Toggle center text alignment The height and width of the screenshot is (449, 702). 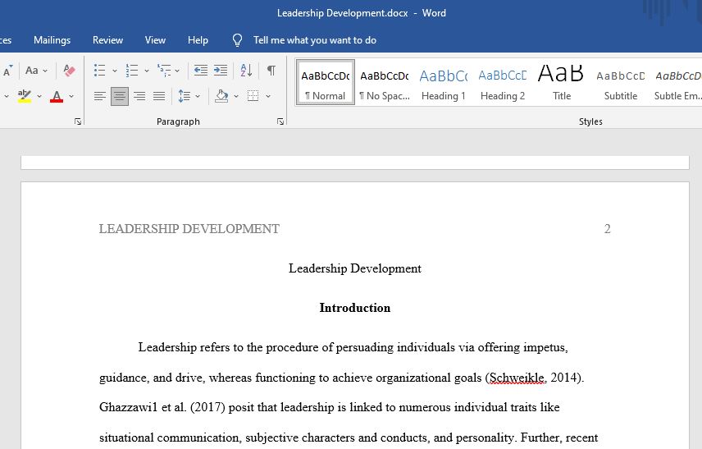(x=120, y=96)
